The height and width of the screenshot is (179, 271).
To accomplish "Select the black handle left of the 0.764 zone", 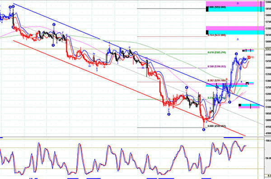I will 207,32.
